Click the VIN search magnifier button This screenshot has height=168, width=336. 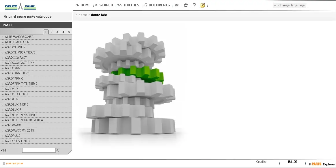(x=58, y=151)
